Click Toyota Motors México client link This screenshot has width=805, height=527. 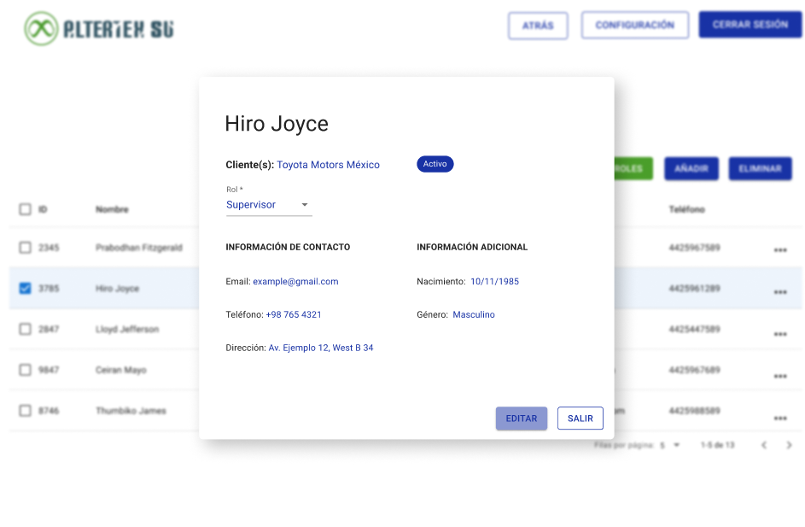[328, 165]
